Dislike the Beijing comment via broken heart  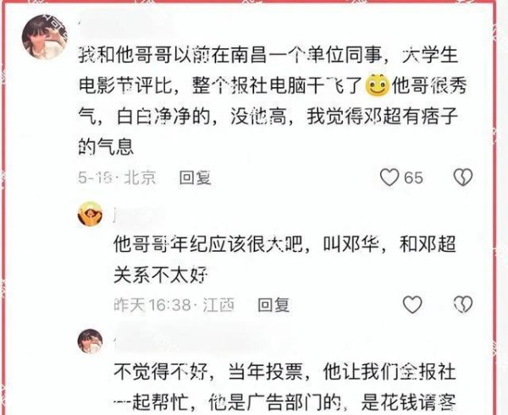(463, 177)
